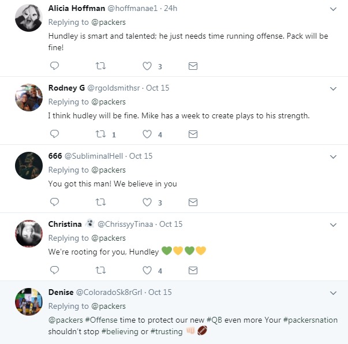This screenshot has height=344, width=348.
Task: Open the @ColoradoSk8rGrl username
Action: (109, 292)
